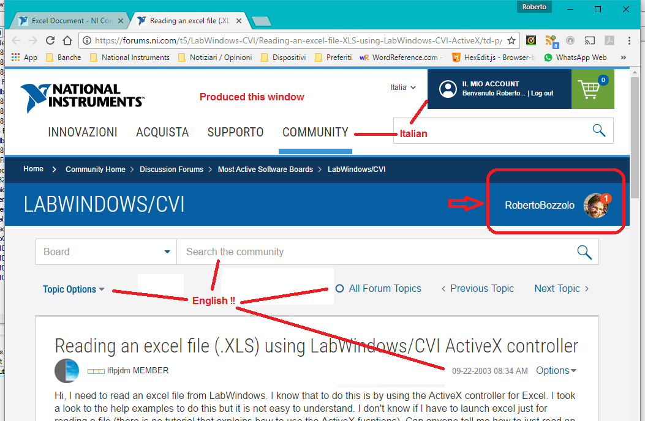Screen dimensions: 645x421
Task: Open a new browser tab
Action: coord(261,21)
